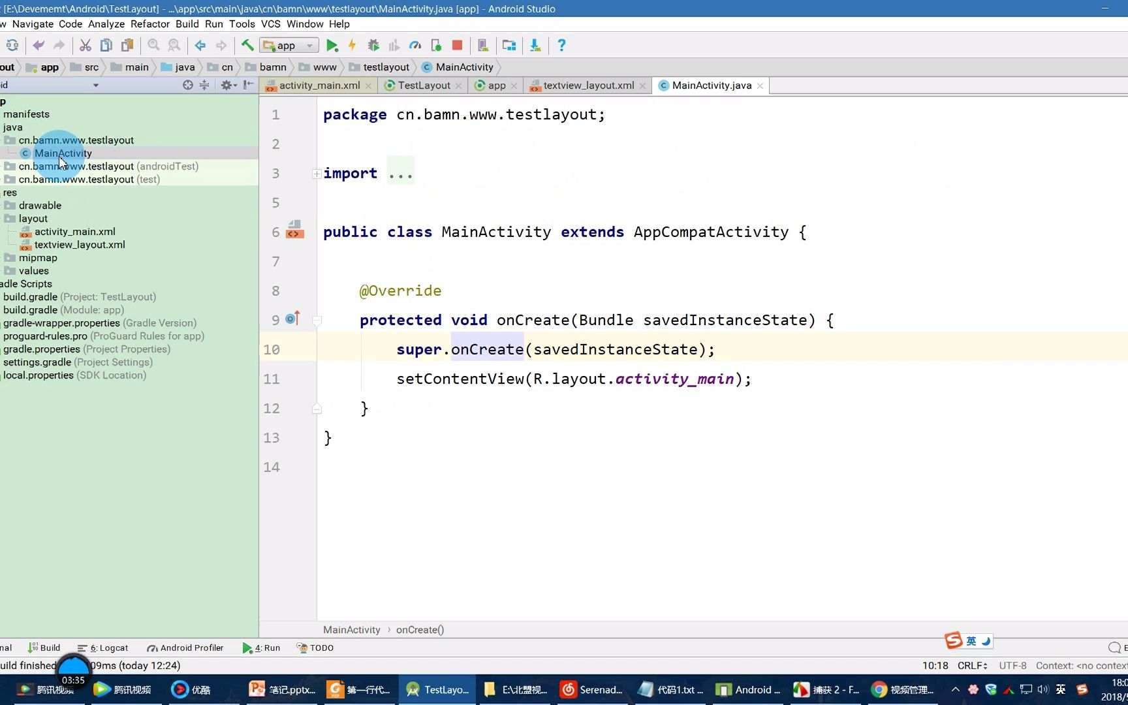Image resolution: width=1128 pixels, height=705 pixels.
Task: Click the Undo arrow icon
Action: pos(39,46)
